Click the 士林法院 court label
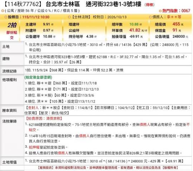 [x=81, y=17]
